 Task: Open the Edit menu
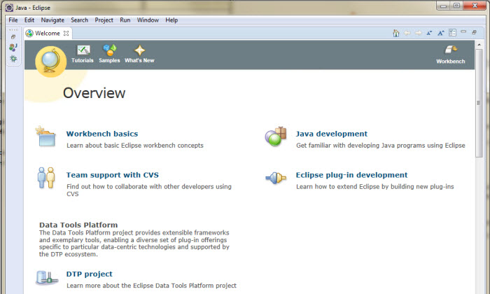(x=29, y=20)
